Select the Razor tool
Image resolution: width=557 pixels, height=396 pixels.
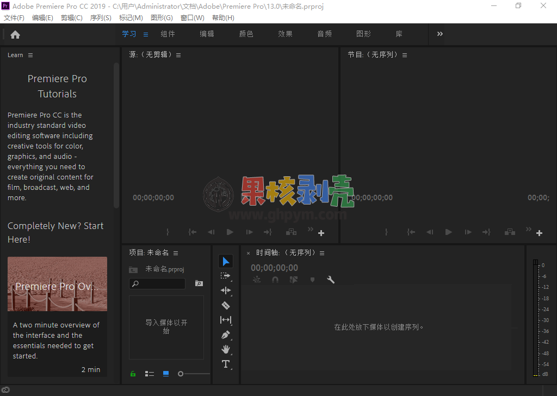tap(226, 306)
